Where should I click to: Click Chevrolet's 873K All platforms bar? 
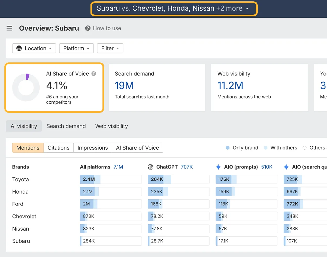click(111, 216)
